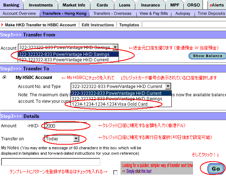The width and height of the screenshot is (226, 176).
Task: Select the MPF tab
Action: click(175, 5)
